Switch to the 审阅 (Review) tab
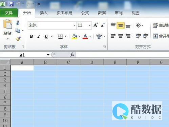This screenshot has height=127, width=169. point(119,13)
